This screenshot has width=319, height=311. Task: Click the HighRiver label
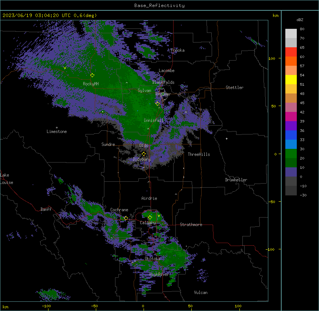click(159, 274)
